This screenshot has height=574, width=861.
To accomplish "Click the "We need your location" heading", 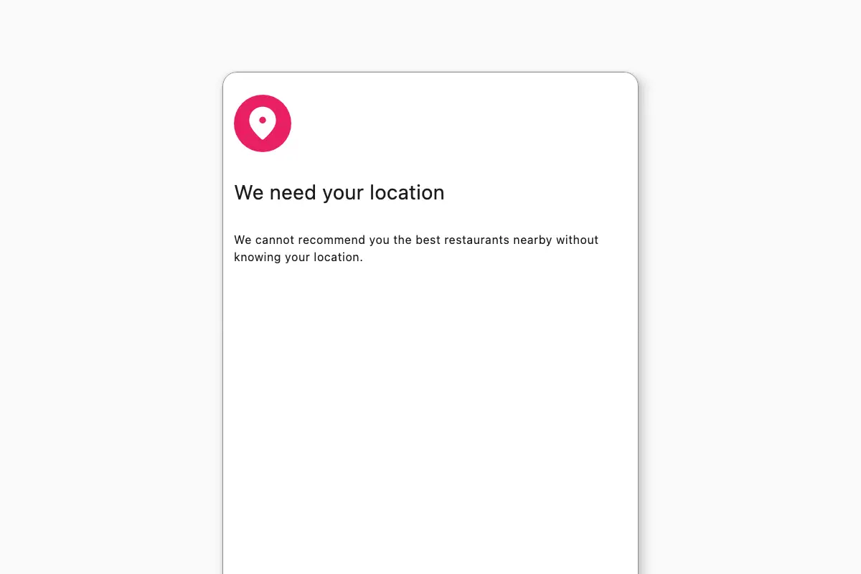I will (339, 192).
